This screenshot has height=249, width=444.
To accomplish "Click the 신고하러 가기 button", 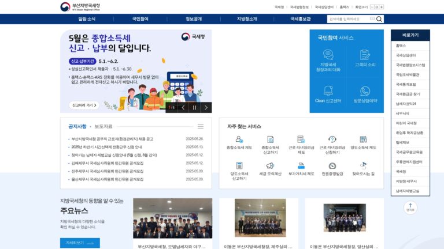I will pos(84,105).
